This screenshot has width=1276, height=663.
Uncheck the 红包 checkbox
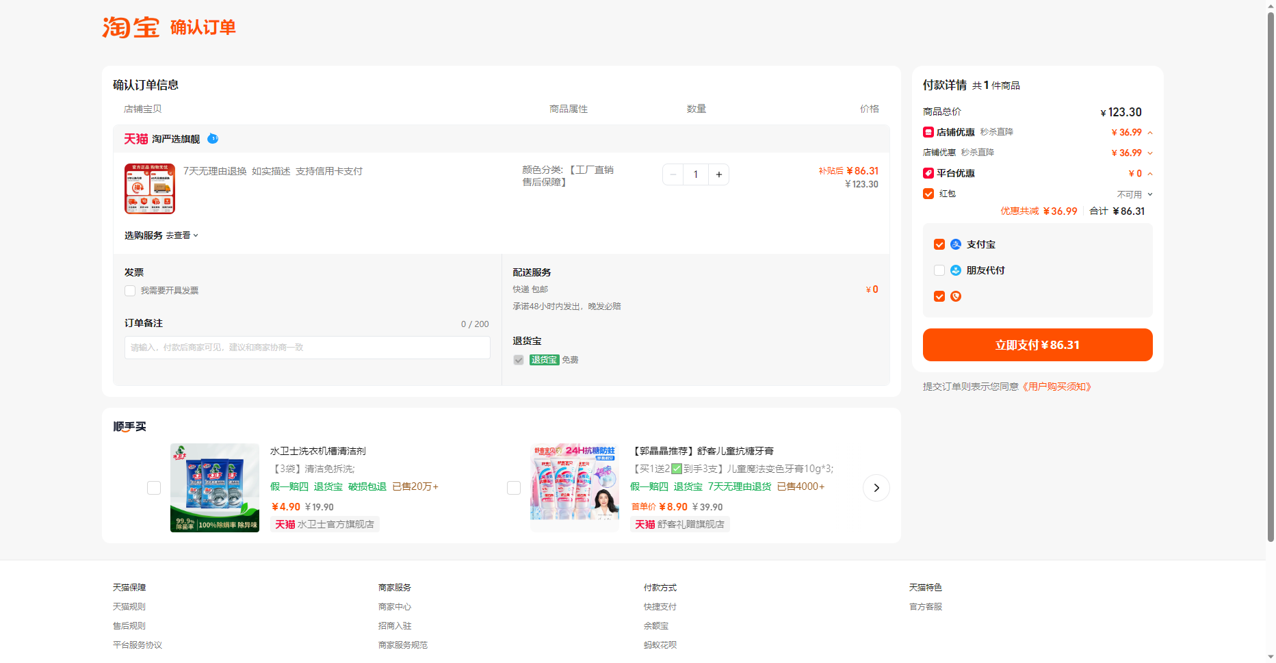coord(928,194)
